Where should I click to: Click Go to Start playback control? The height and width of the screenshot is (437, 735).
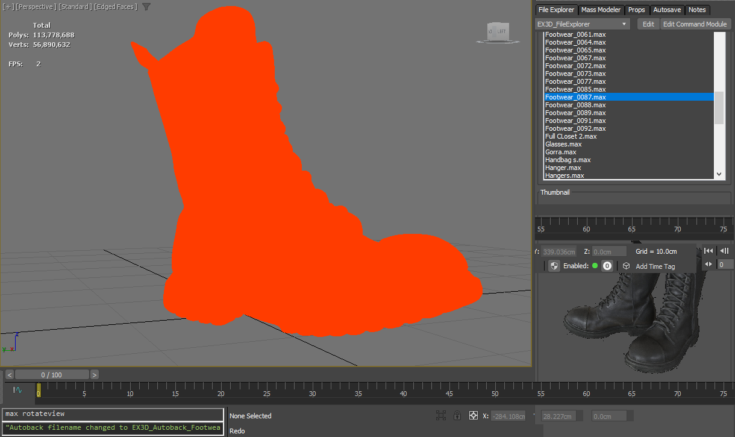[708, 251]
